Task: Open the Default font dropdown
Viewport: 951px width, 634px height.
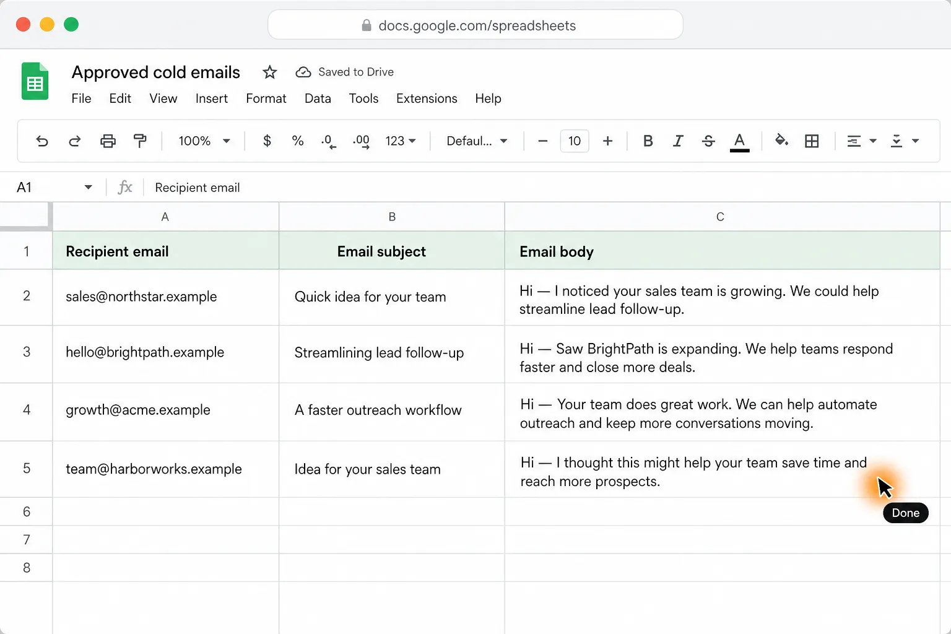Action: click(477, 141)
